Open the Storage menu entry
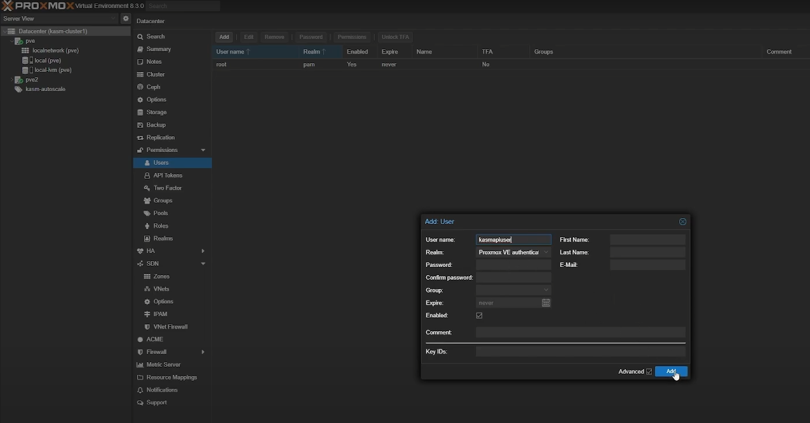This screenshot has width=810, height=423. pos(156,112)
